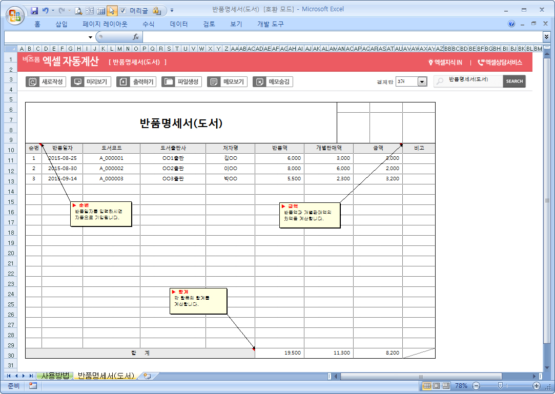Open the 엑셀상담서비스 link

[500, 63]
